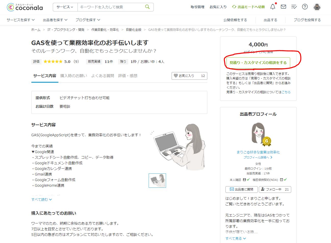Click the 出品者に質問 button
The width and height of the screenshot is (331, 243).
pyautogui.click(x=241, y=189)
